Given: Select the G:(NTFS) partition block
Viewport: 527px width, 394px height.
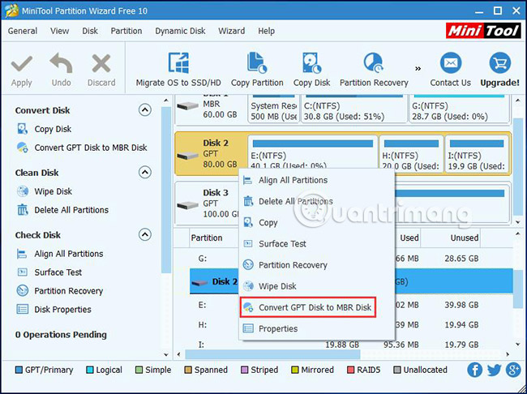Looking at the screenshot, I should pos(459,109).
